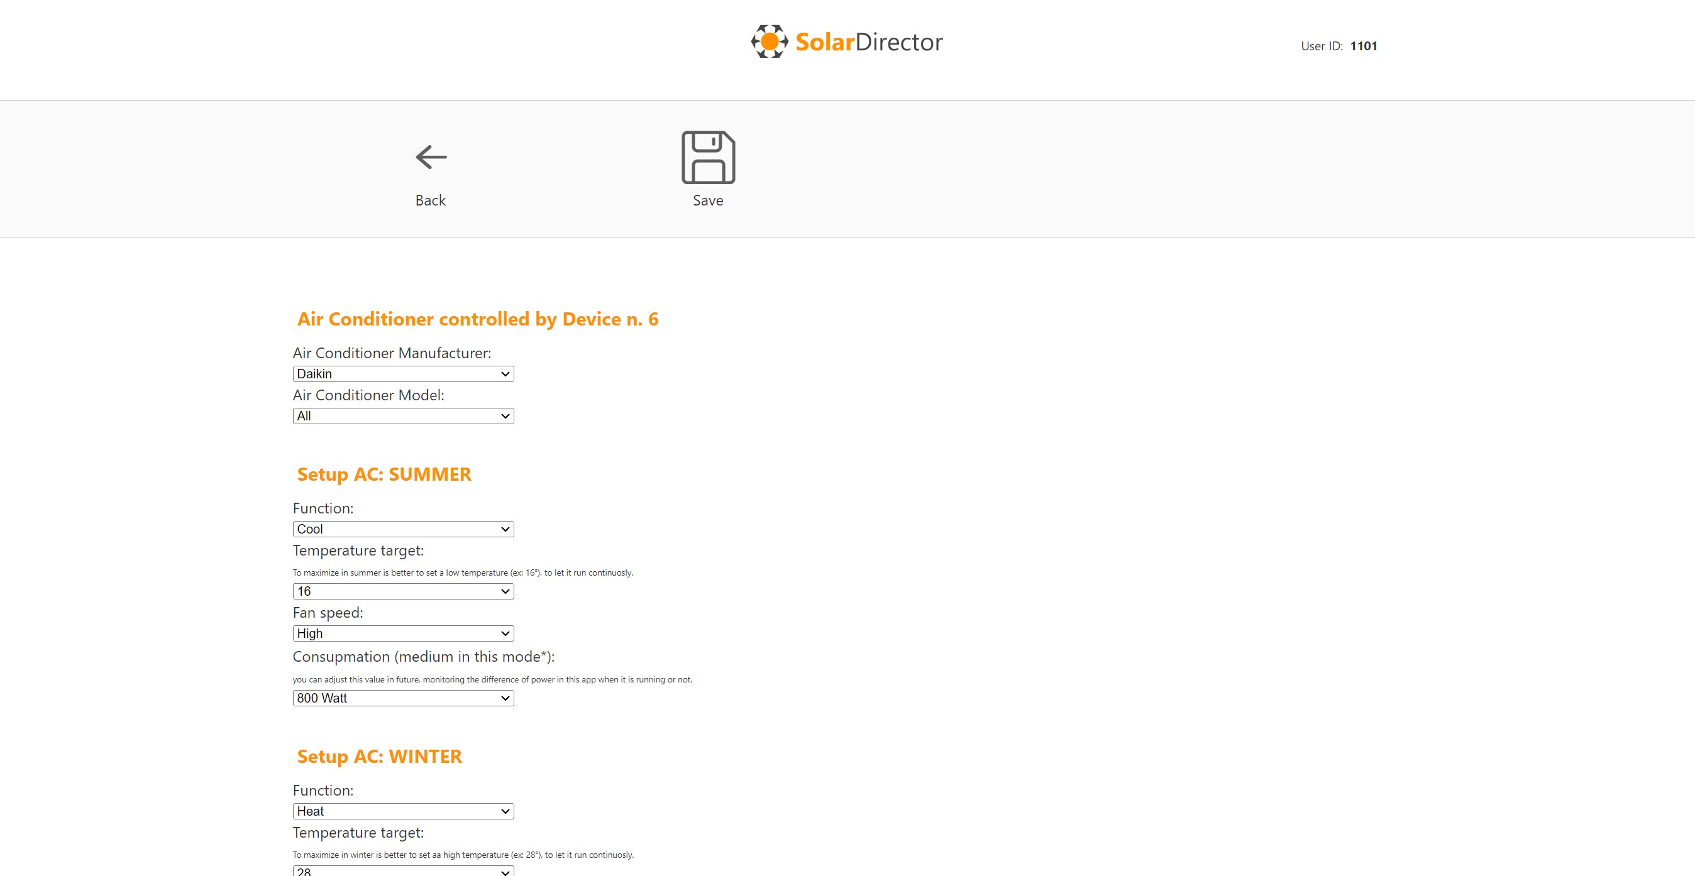Click the User ID 1101 text

(x=1339, y=46)
